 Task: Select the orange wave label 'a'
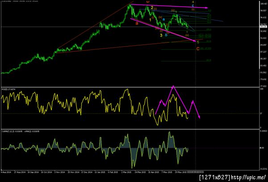[137, 23]
